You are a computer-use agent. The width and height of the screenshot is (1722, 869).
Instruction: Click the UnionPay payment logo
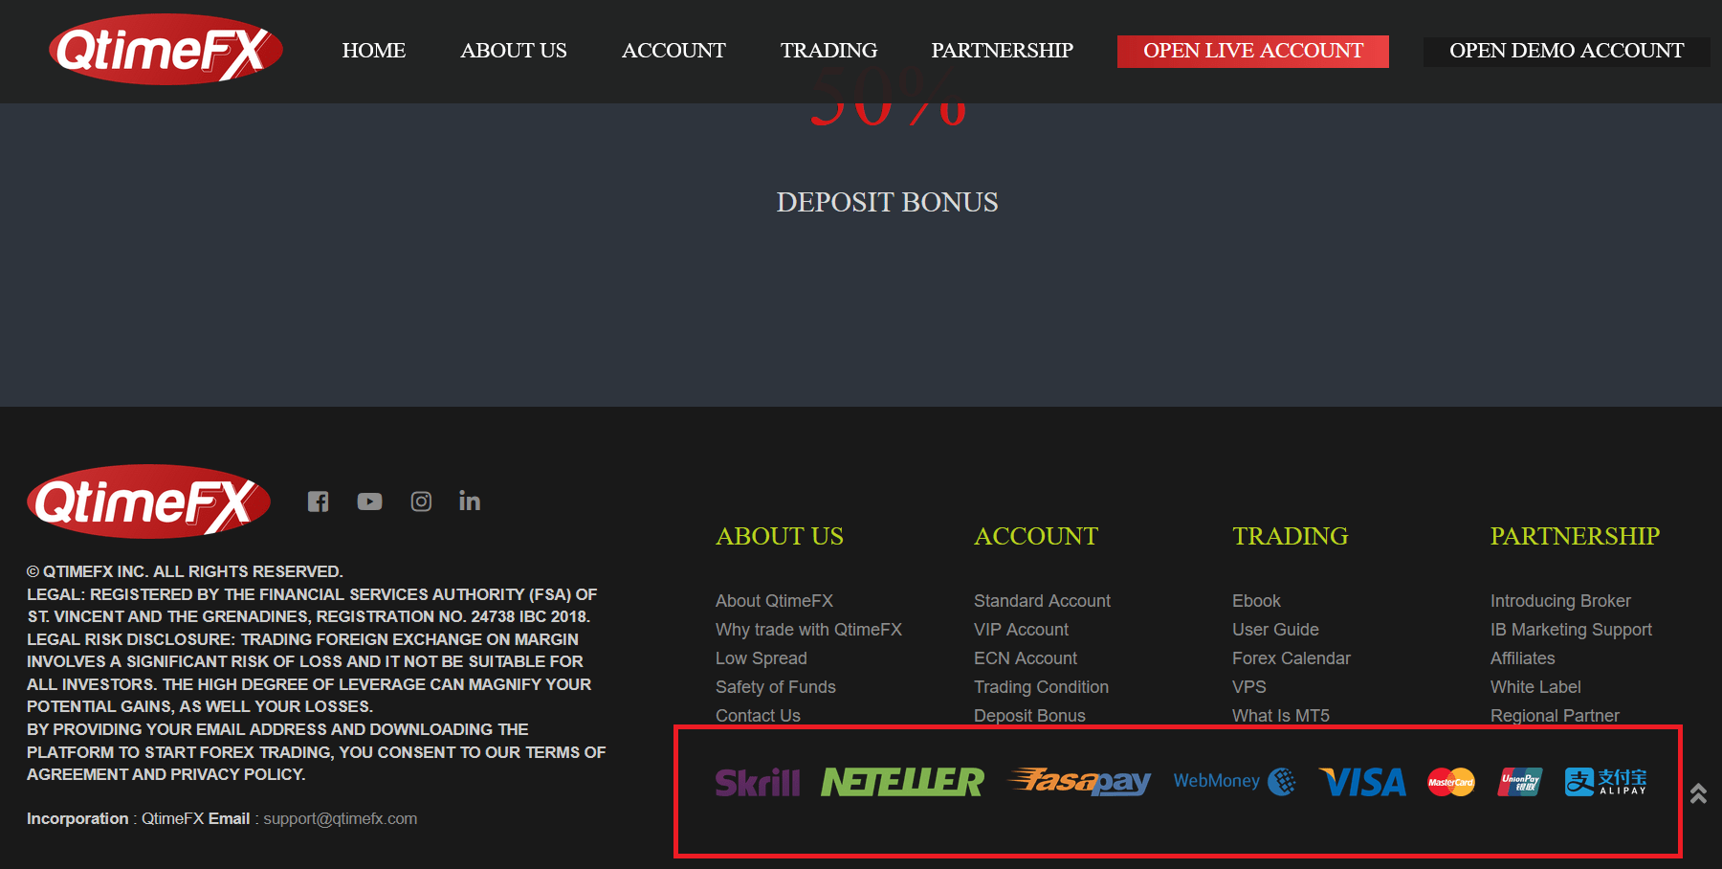[x=1520, y=782]
